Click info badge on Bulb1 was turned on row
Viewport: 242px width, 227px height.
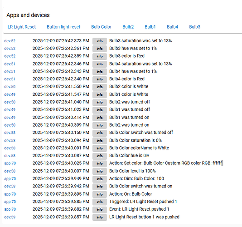point(100,118)
